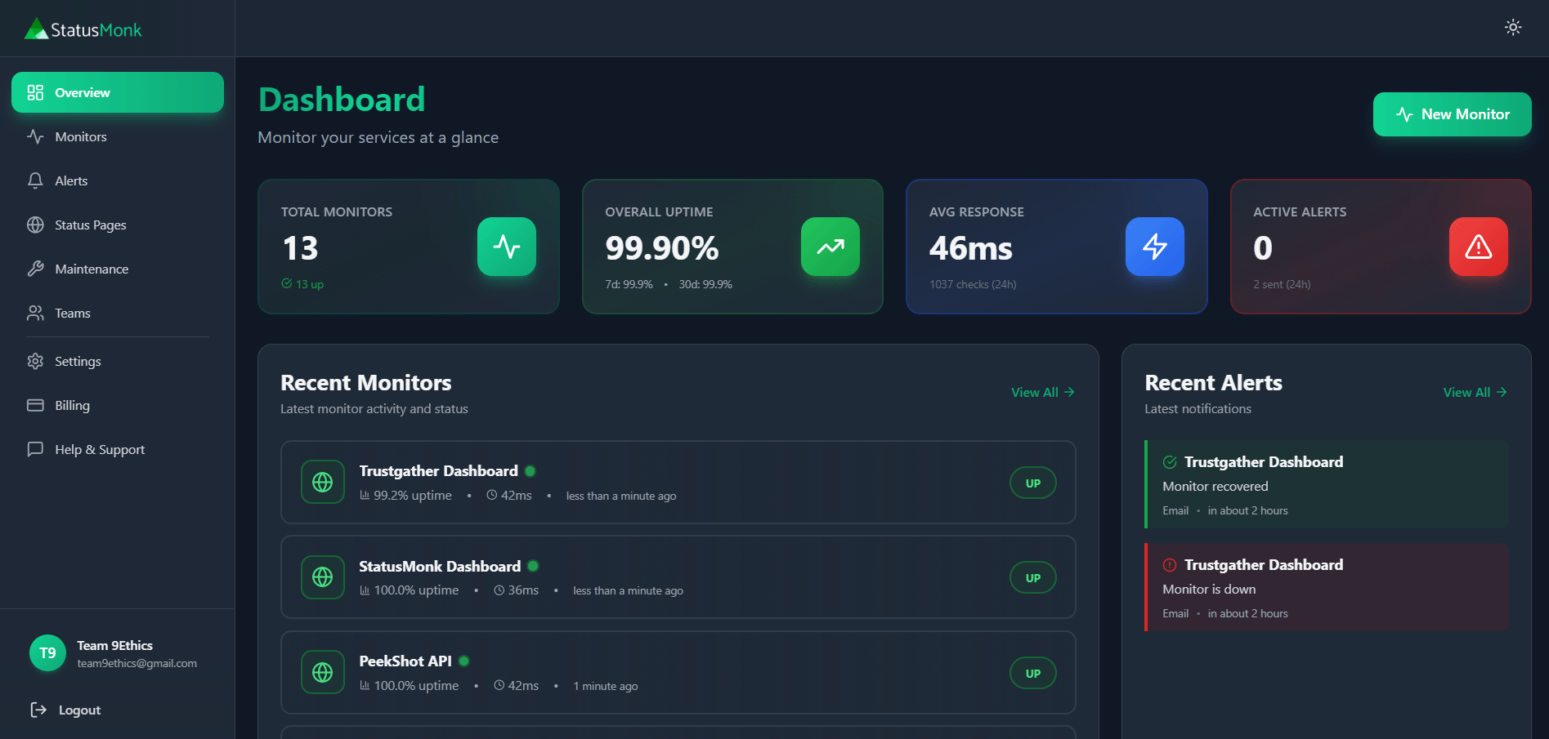Click the New Monitor button
The width and height of the screenshot is (1549, 739).
click(x=1452, y=114)
